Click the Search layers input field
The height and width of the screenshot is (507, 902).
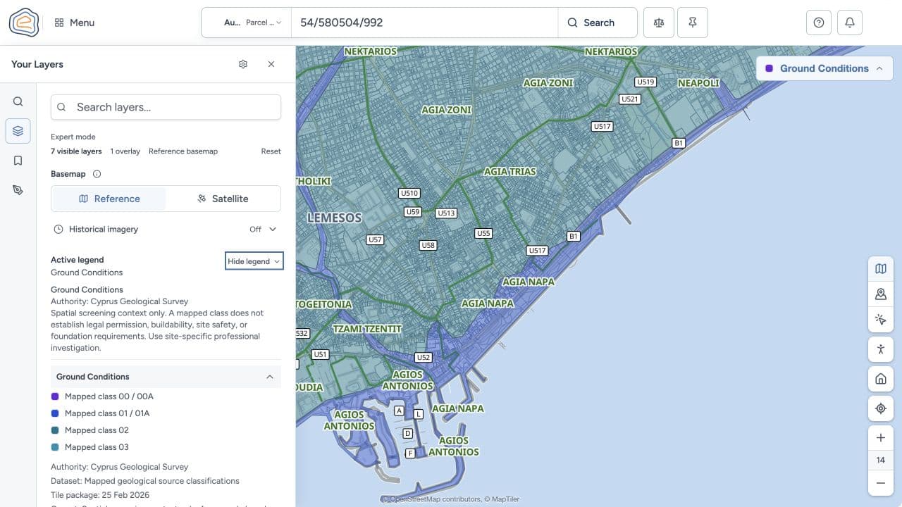166,107
